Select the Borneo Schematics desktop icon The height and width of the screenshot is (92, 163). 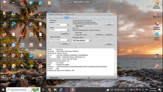click(x=5, y=68)
